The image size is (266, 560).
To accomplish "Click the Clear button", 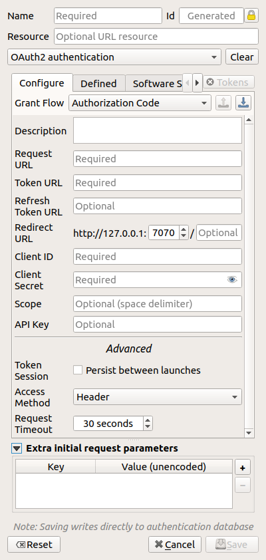I will click(x=242, y=57).
